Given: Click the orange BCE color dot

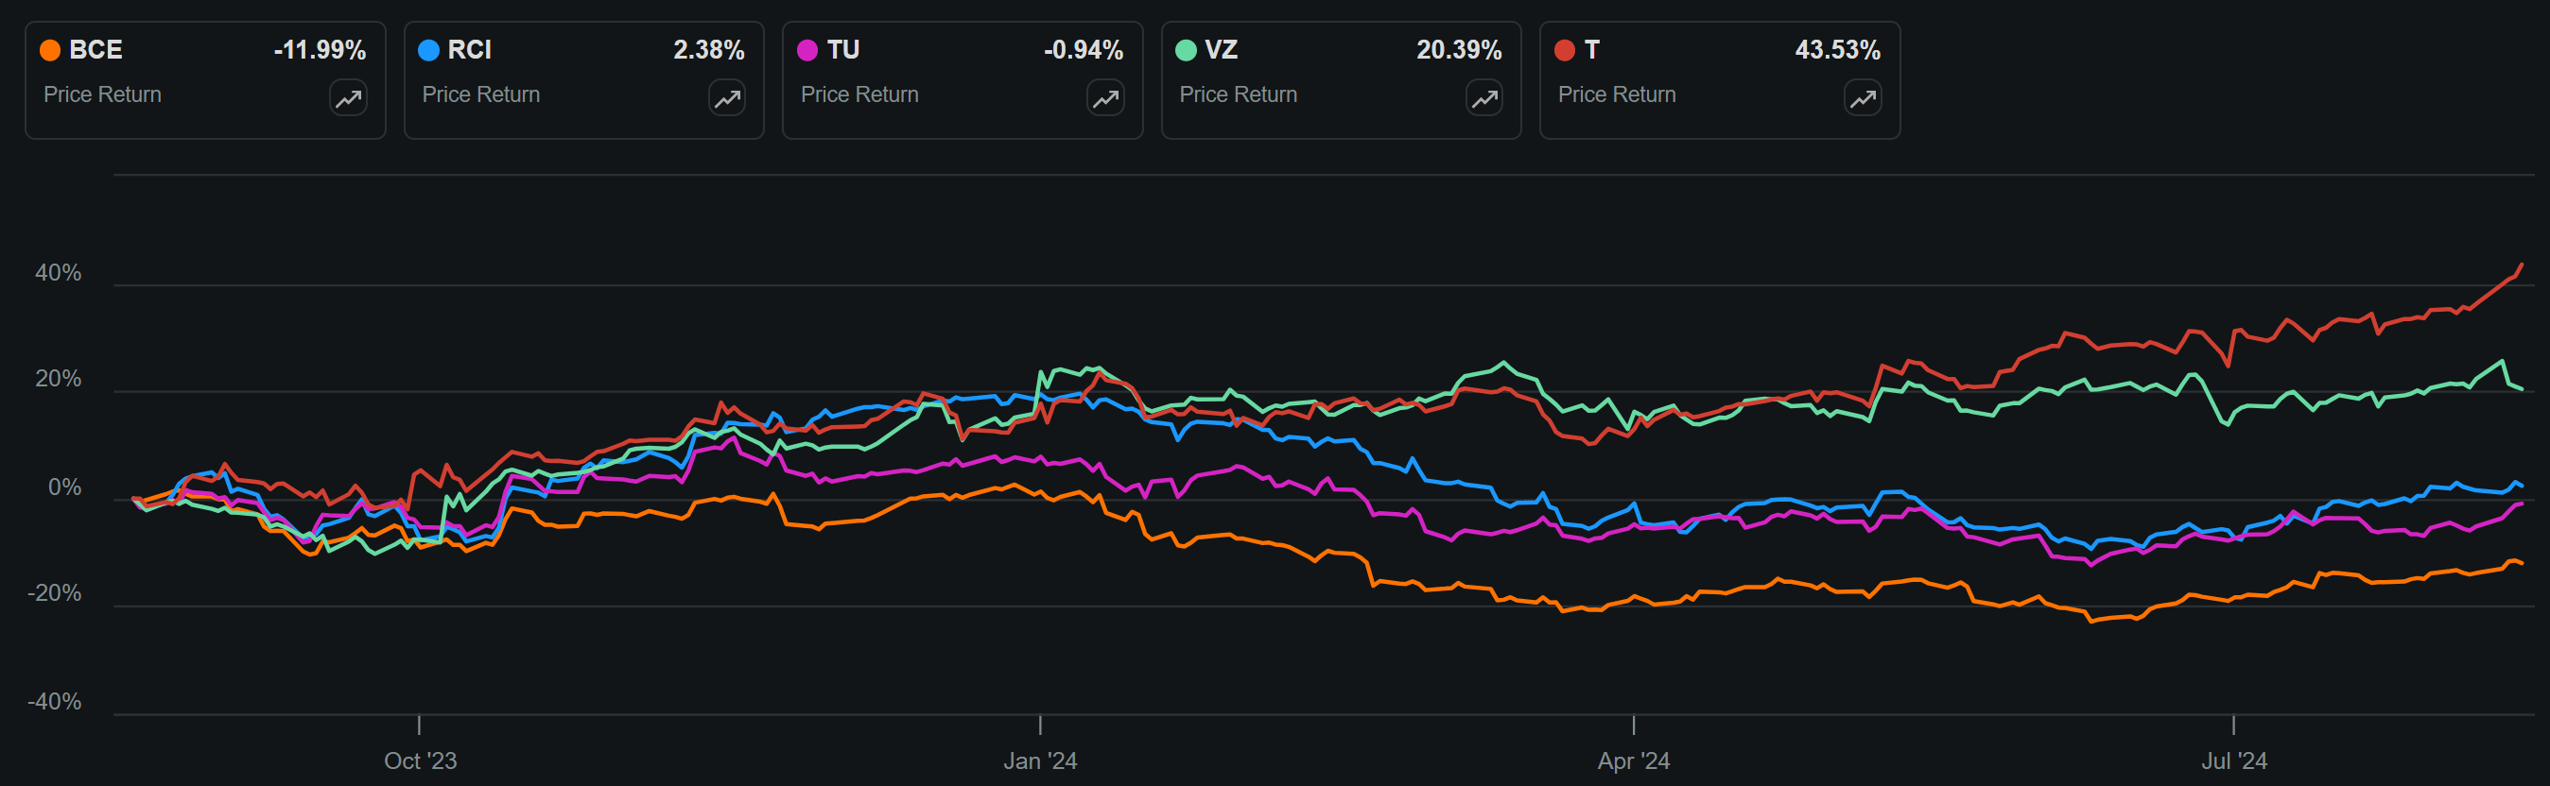Looking at the screenshot, I should tap(49, 50).
